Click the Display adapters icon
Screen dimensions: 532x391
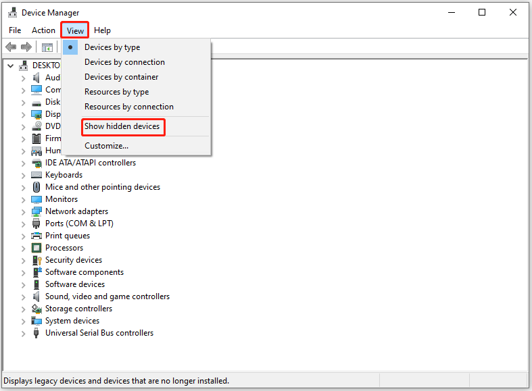(37, 114)
